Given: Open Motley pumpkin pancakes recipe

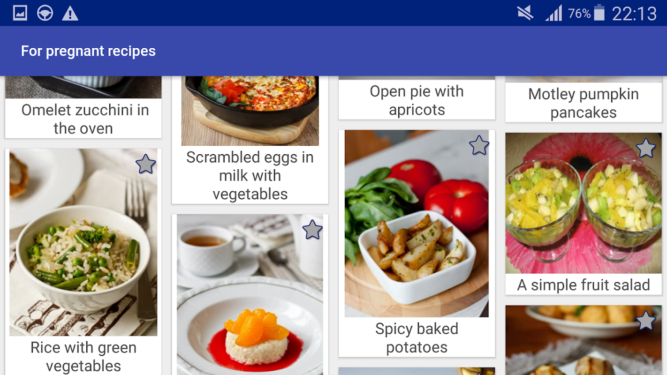Looking at the screenshot, I should click(x=584, y=103).
